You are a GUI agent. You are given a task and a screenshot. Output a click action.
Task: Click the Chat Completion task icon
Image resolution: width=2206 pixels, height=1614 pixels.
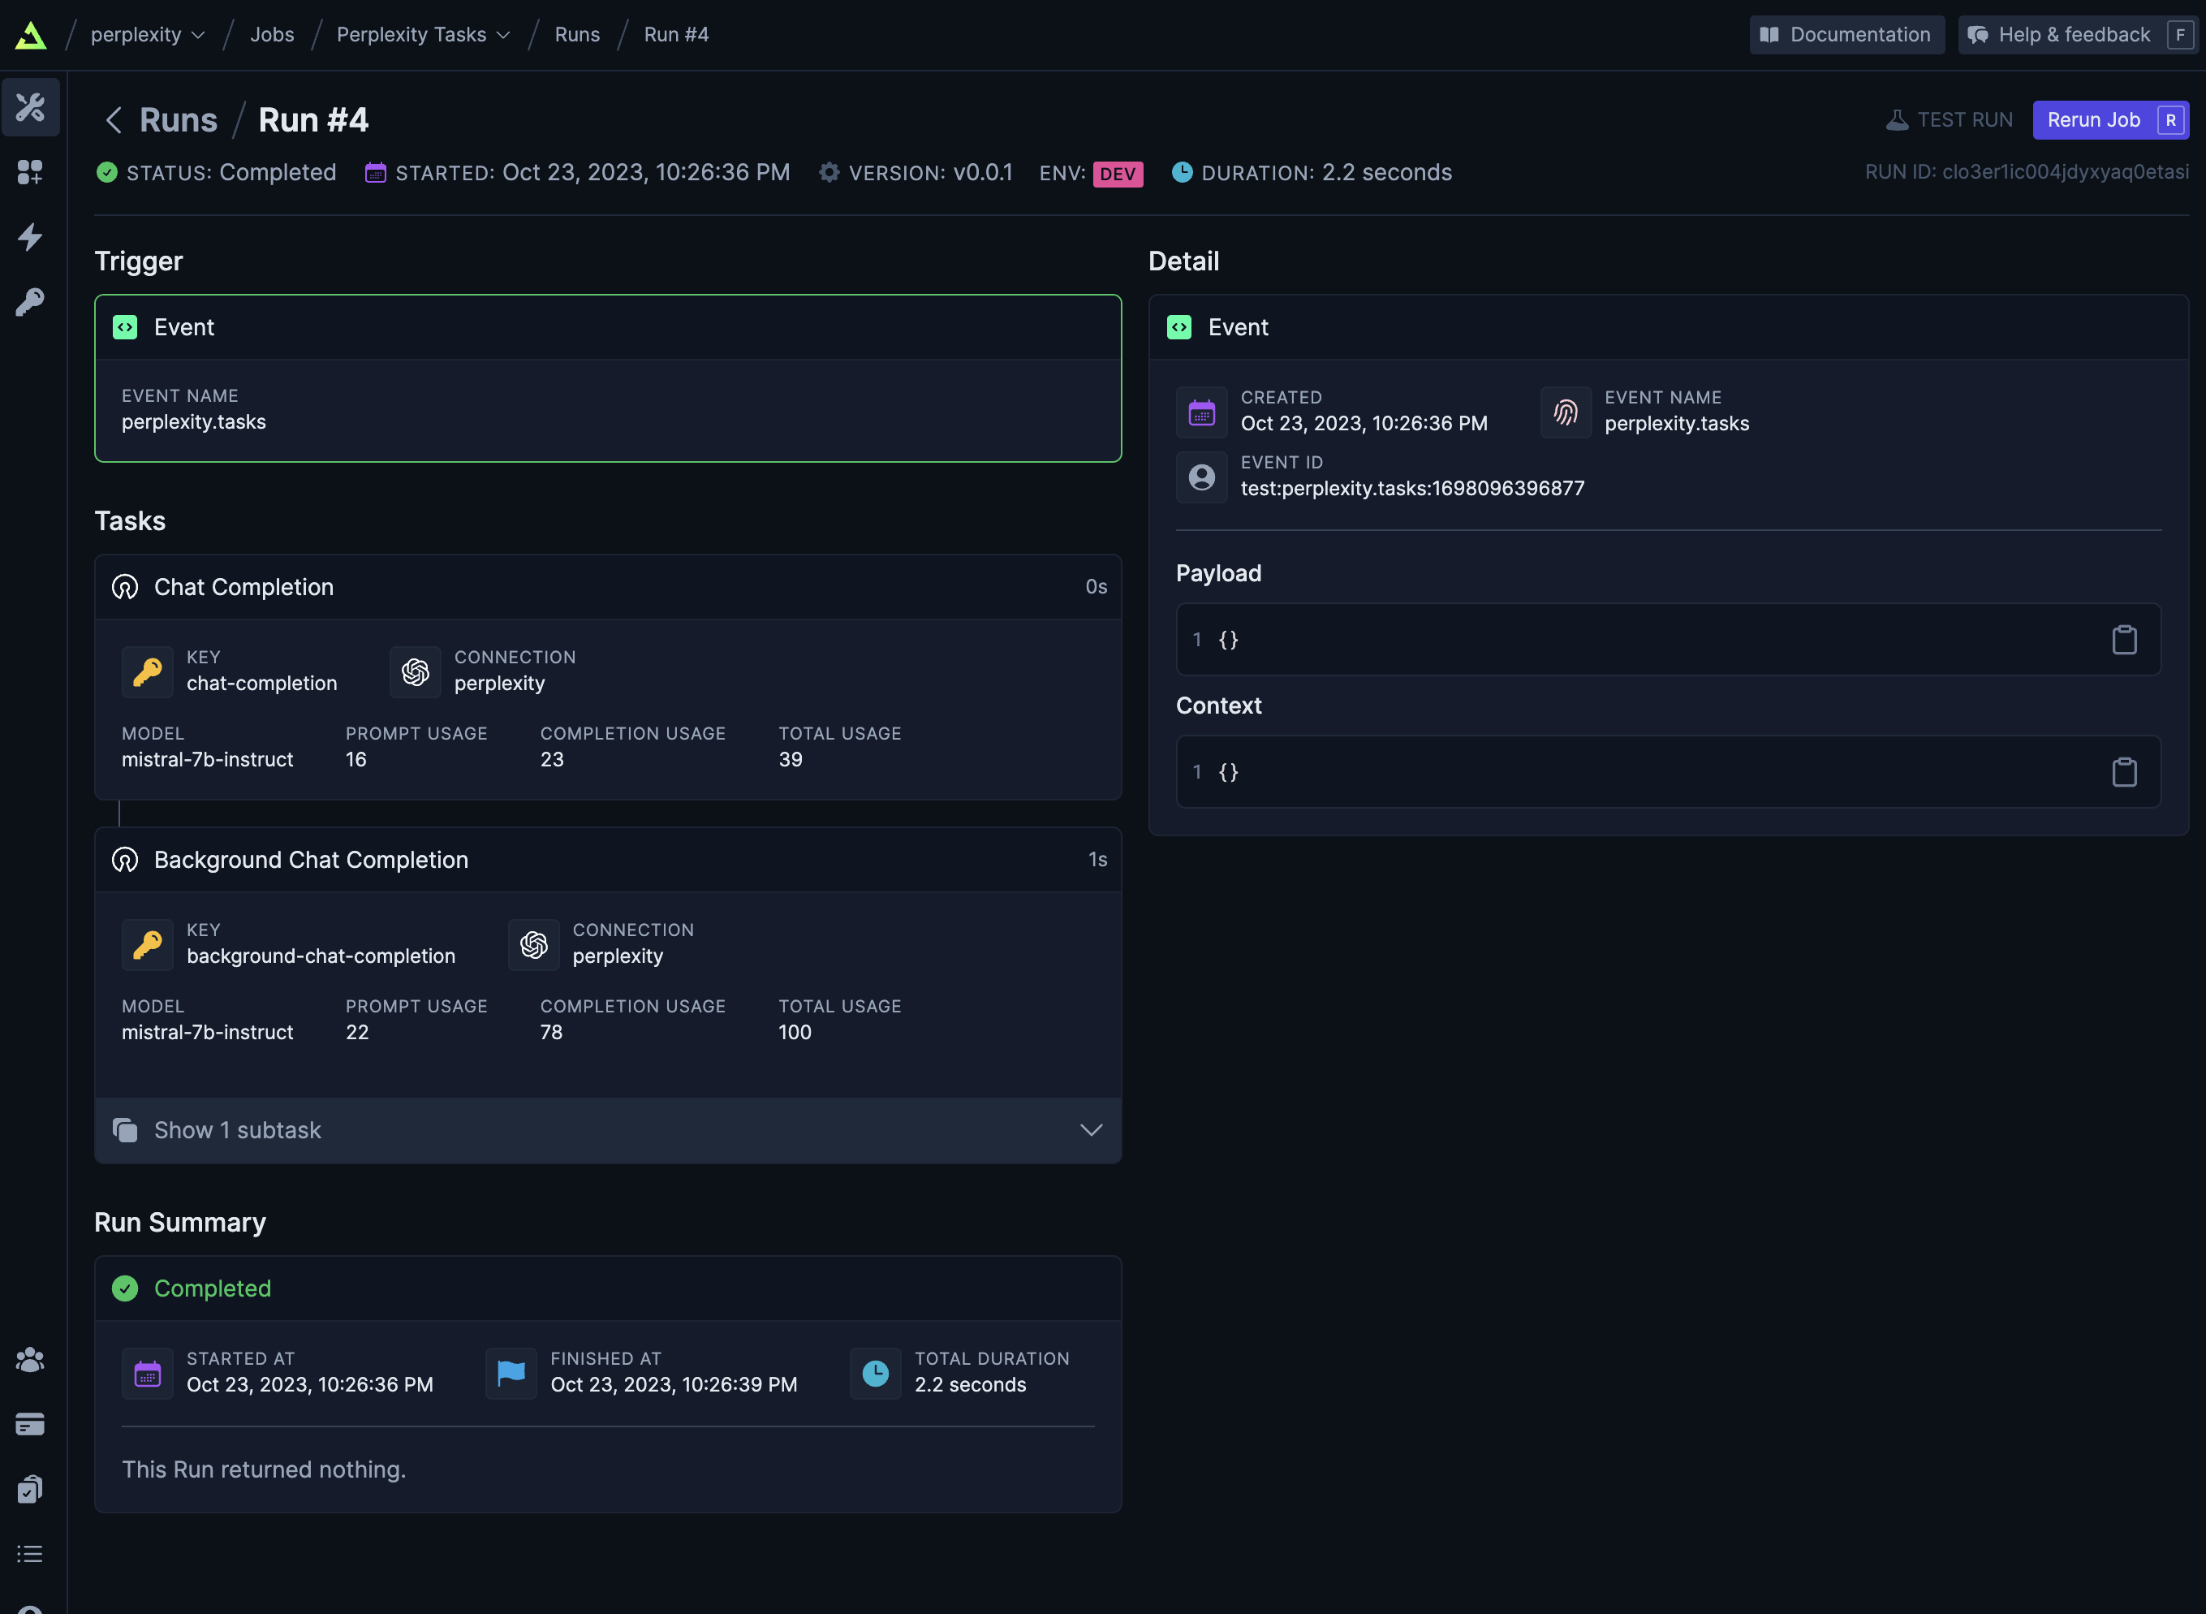[x=125, y=587]
